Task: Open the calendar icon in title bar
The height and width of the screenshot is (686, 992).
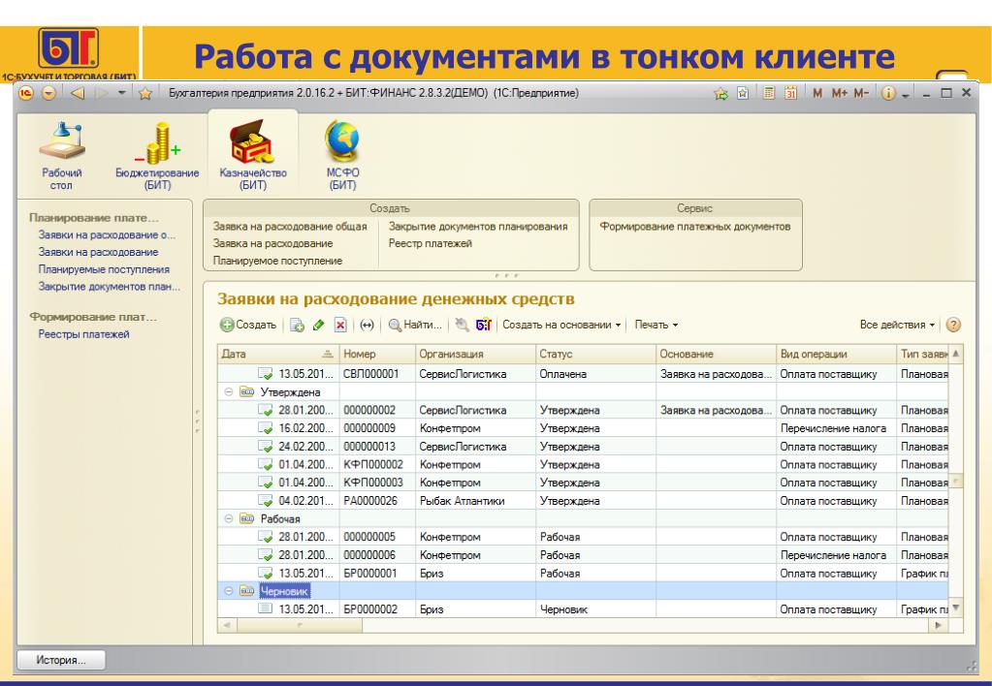Action: coord(791,93)
